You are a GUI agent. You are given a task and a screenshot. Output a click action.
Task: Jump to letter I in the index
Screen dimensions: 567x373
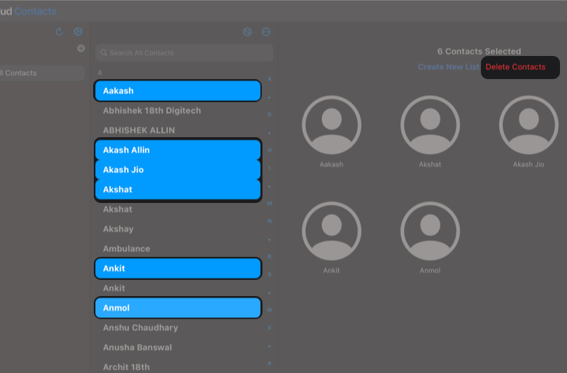(x=269, y=168)
